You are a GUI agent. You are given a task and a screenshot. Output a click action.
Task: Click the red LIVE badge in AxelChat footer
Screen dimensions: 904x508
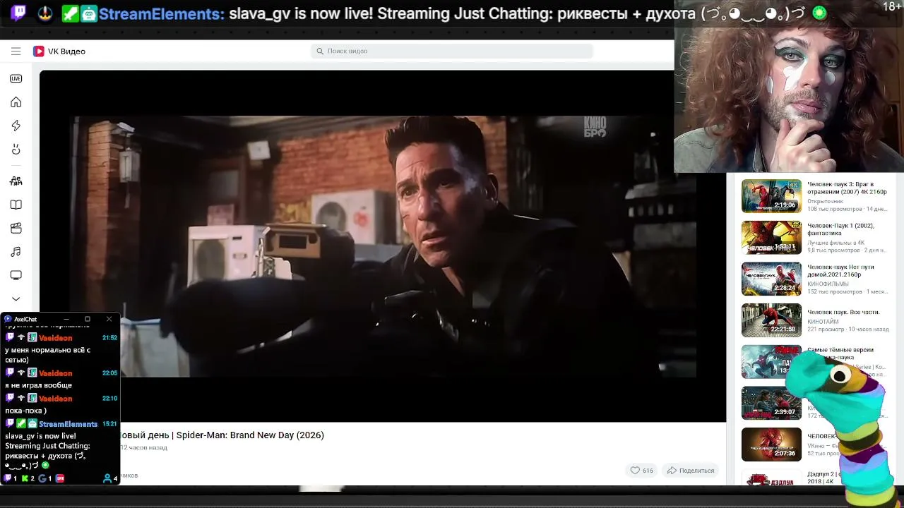point(60,478)
